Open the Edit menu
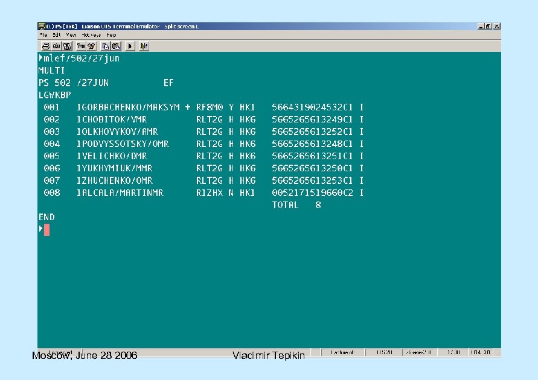This screenshot has width=538, height=380. (57, 35)
